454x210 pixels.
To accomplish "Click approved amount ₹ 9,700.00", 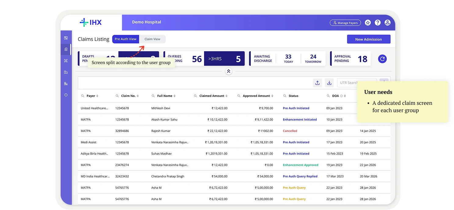I will point(266,108).
